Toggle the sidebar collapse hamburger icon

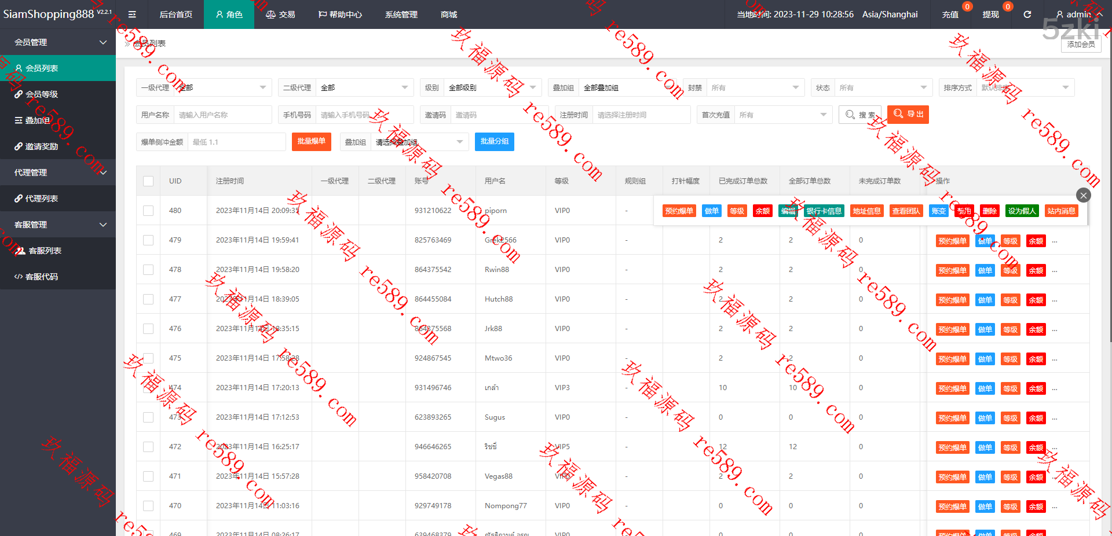[132, 14]
